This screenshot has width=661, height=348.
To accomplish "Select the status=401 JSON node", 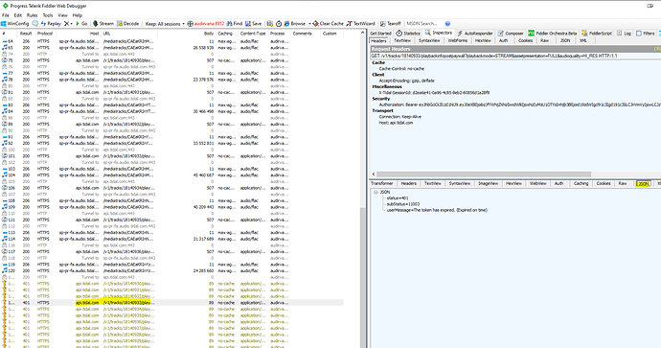I will click(398, 197).
